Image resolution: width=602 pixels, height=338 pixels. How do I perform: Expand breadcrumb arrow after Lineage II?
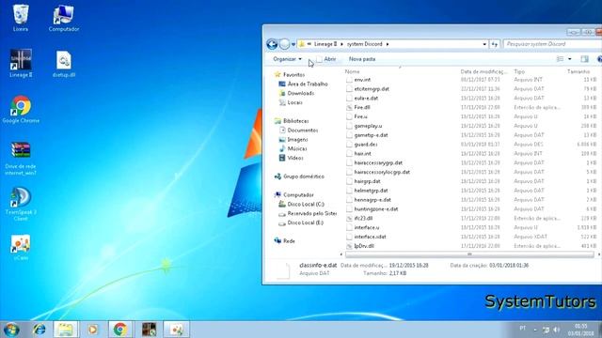click(341, 44)
